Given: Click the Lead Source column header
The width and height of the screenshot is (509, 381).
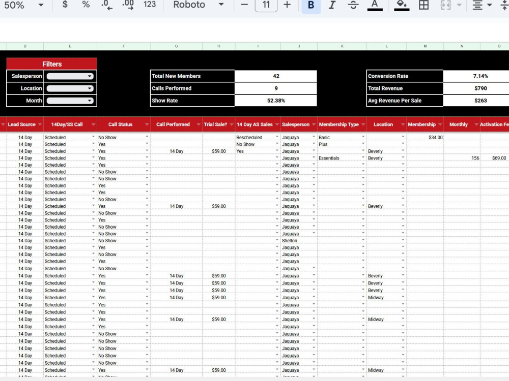Looking at the screenshot, I should 22,124.
